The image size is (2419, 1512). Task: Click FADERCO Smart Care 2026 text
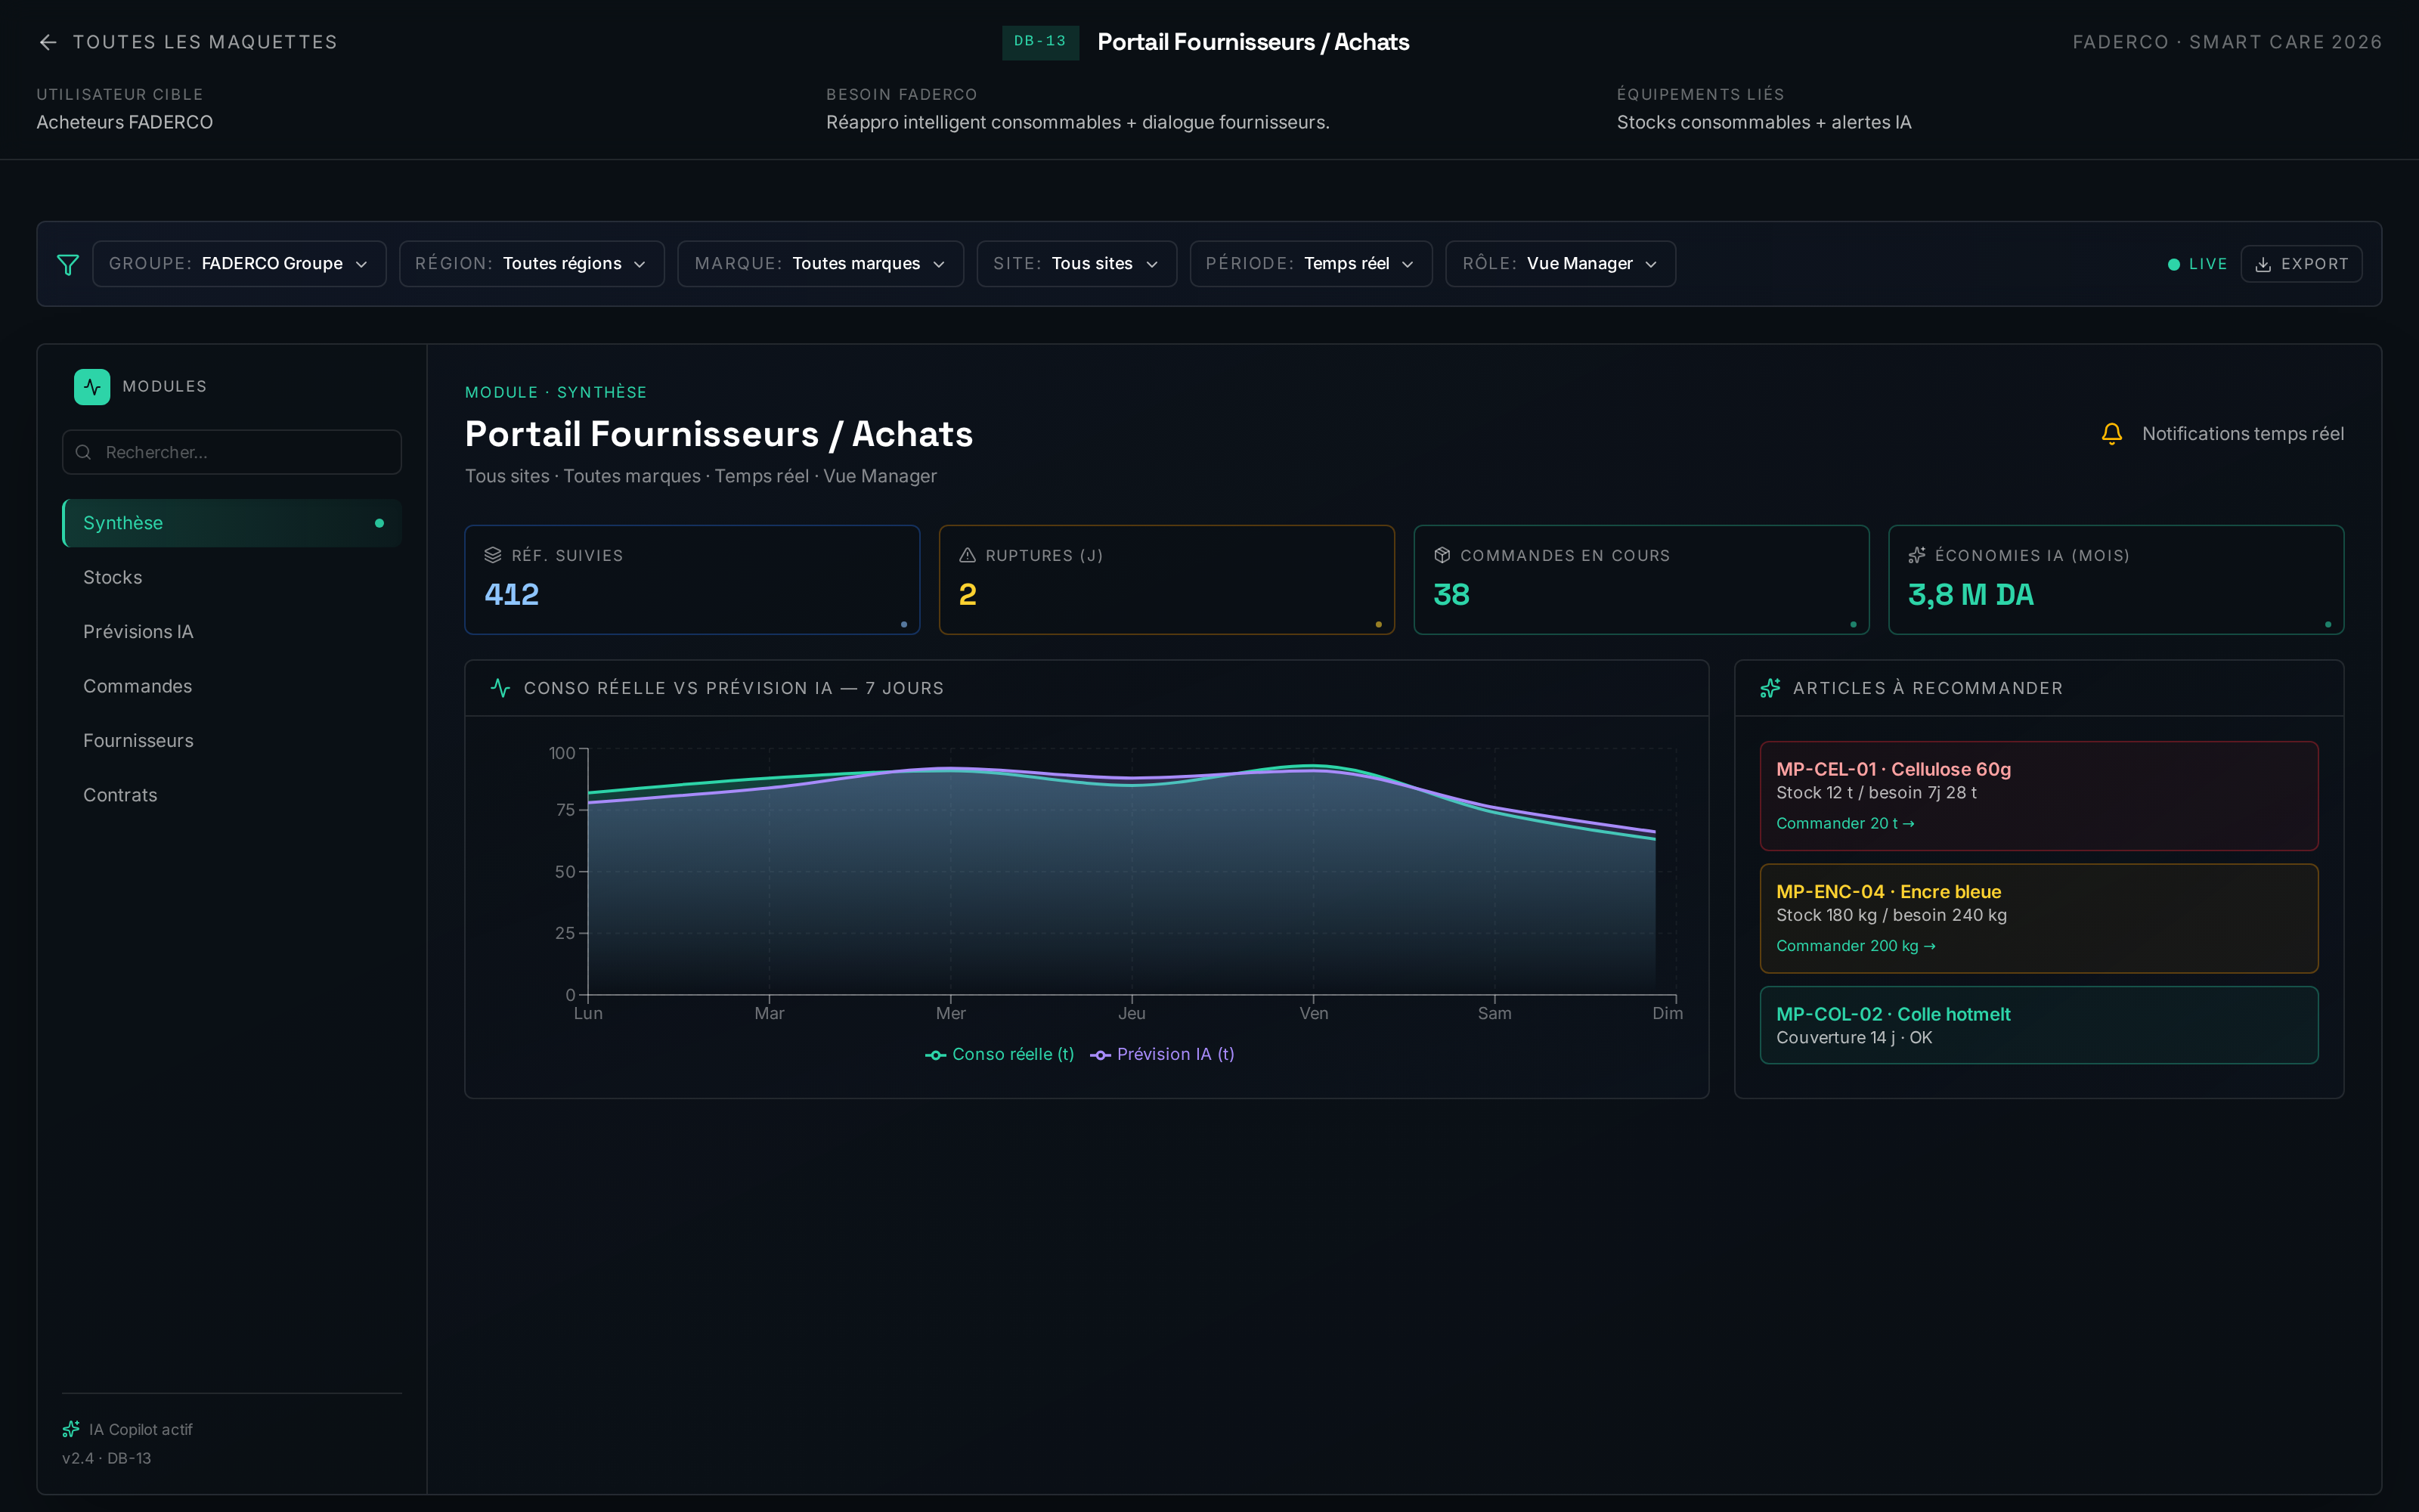click(2227, 42)
